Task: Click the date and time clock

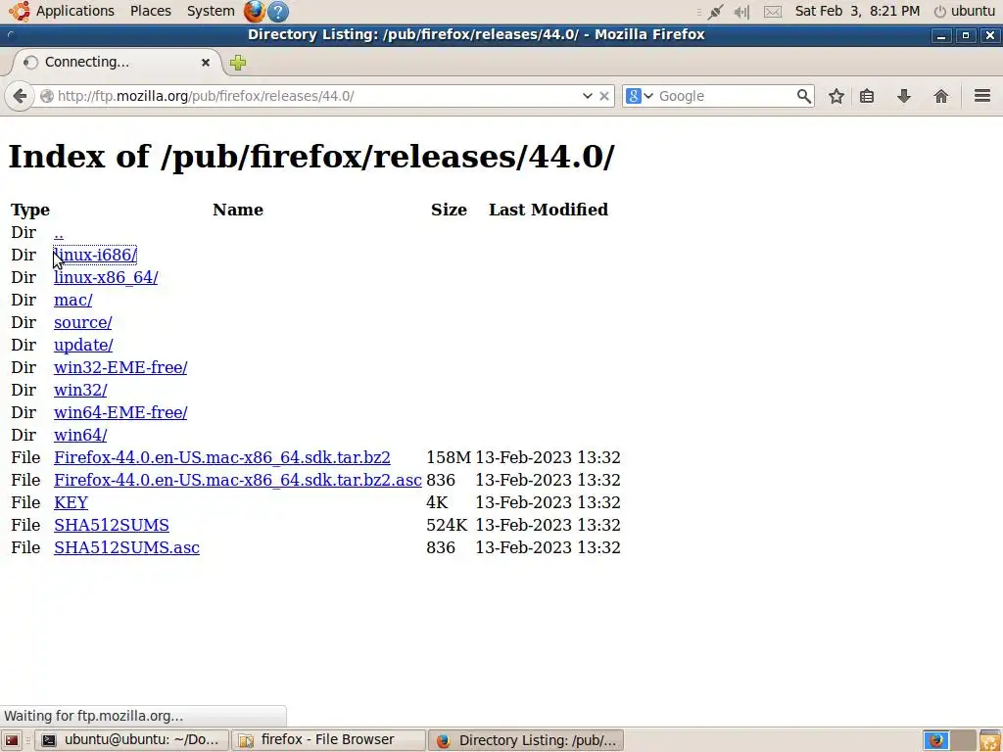Action: tap(857, 11)
